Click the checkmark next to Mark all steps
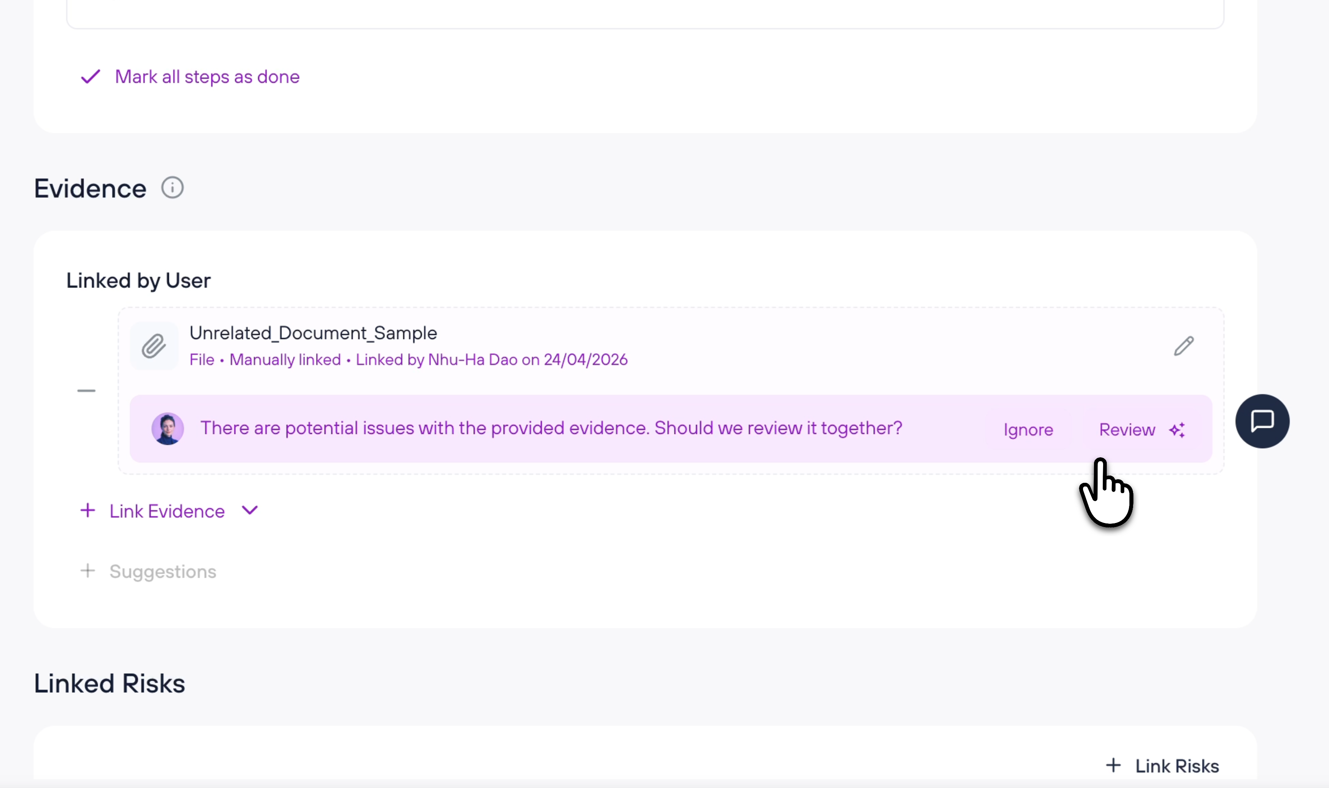Image resolution: width=1329 pixels, height=788 pixels. (90, 77)
